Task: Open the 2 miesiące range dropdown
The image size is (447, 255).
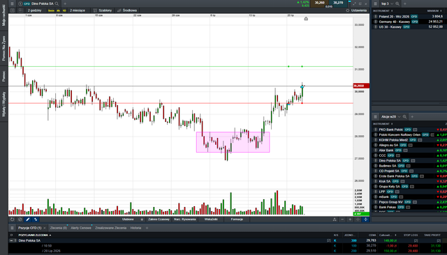Action: coord(78,10)
